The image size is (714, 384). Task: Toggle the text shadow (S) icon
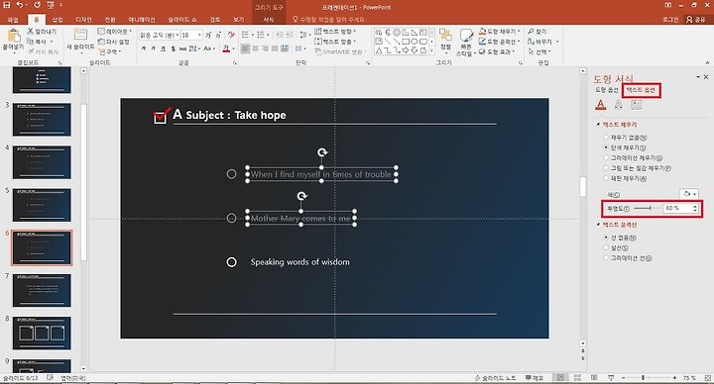click(173, 48)
